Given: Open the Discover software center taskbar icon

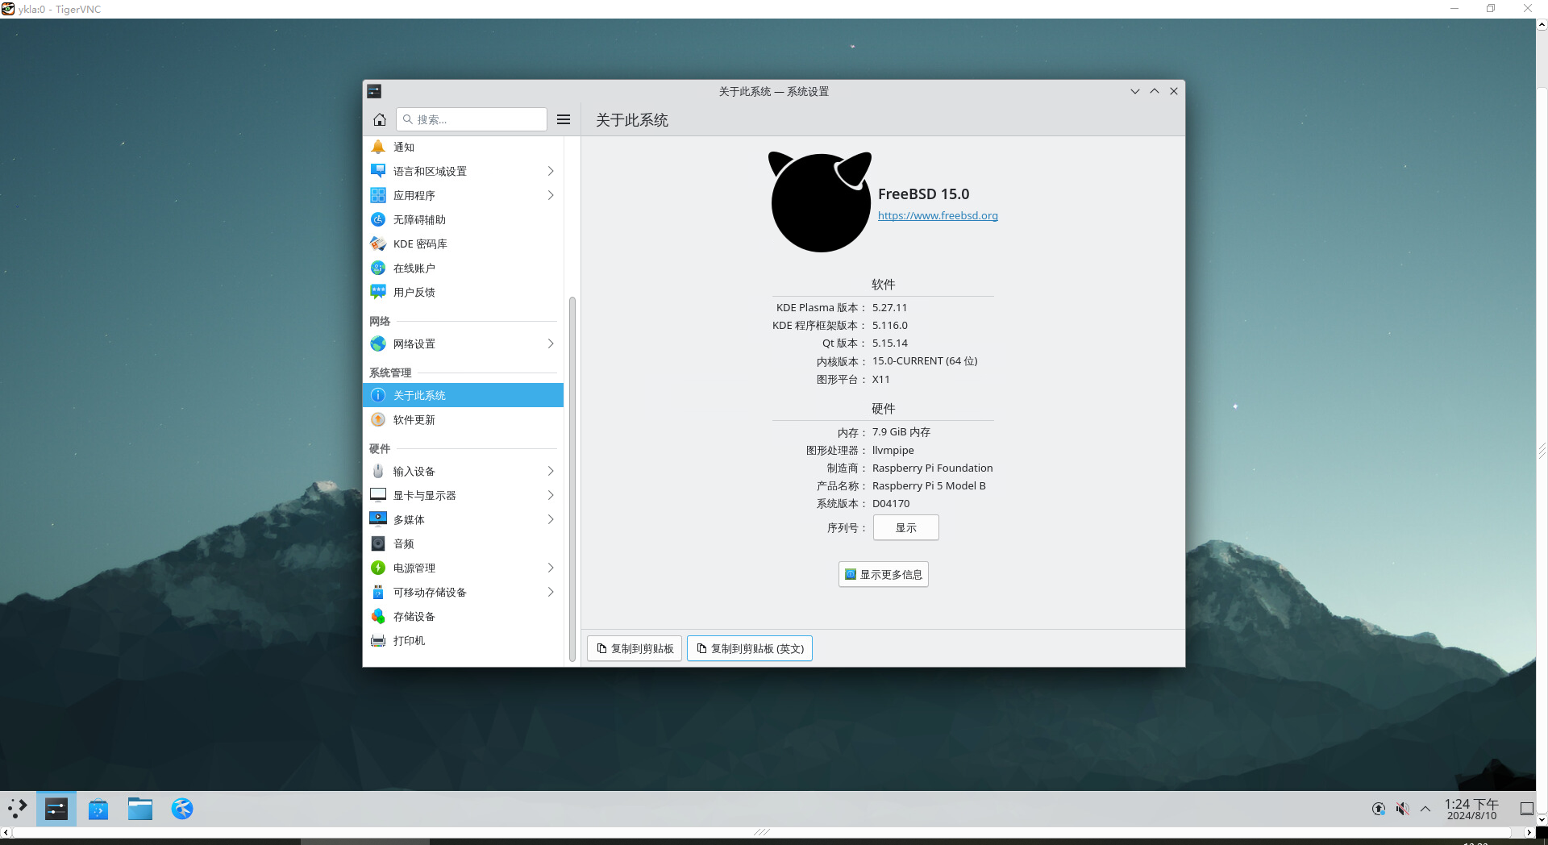Looking at the screenshot, I should pyautogui.click(x=98, y=809).
